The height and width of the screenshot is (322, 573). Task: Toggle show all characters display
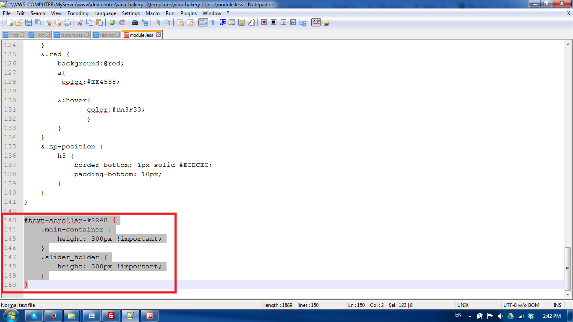coord(212,23)
